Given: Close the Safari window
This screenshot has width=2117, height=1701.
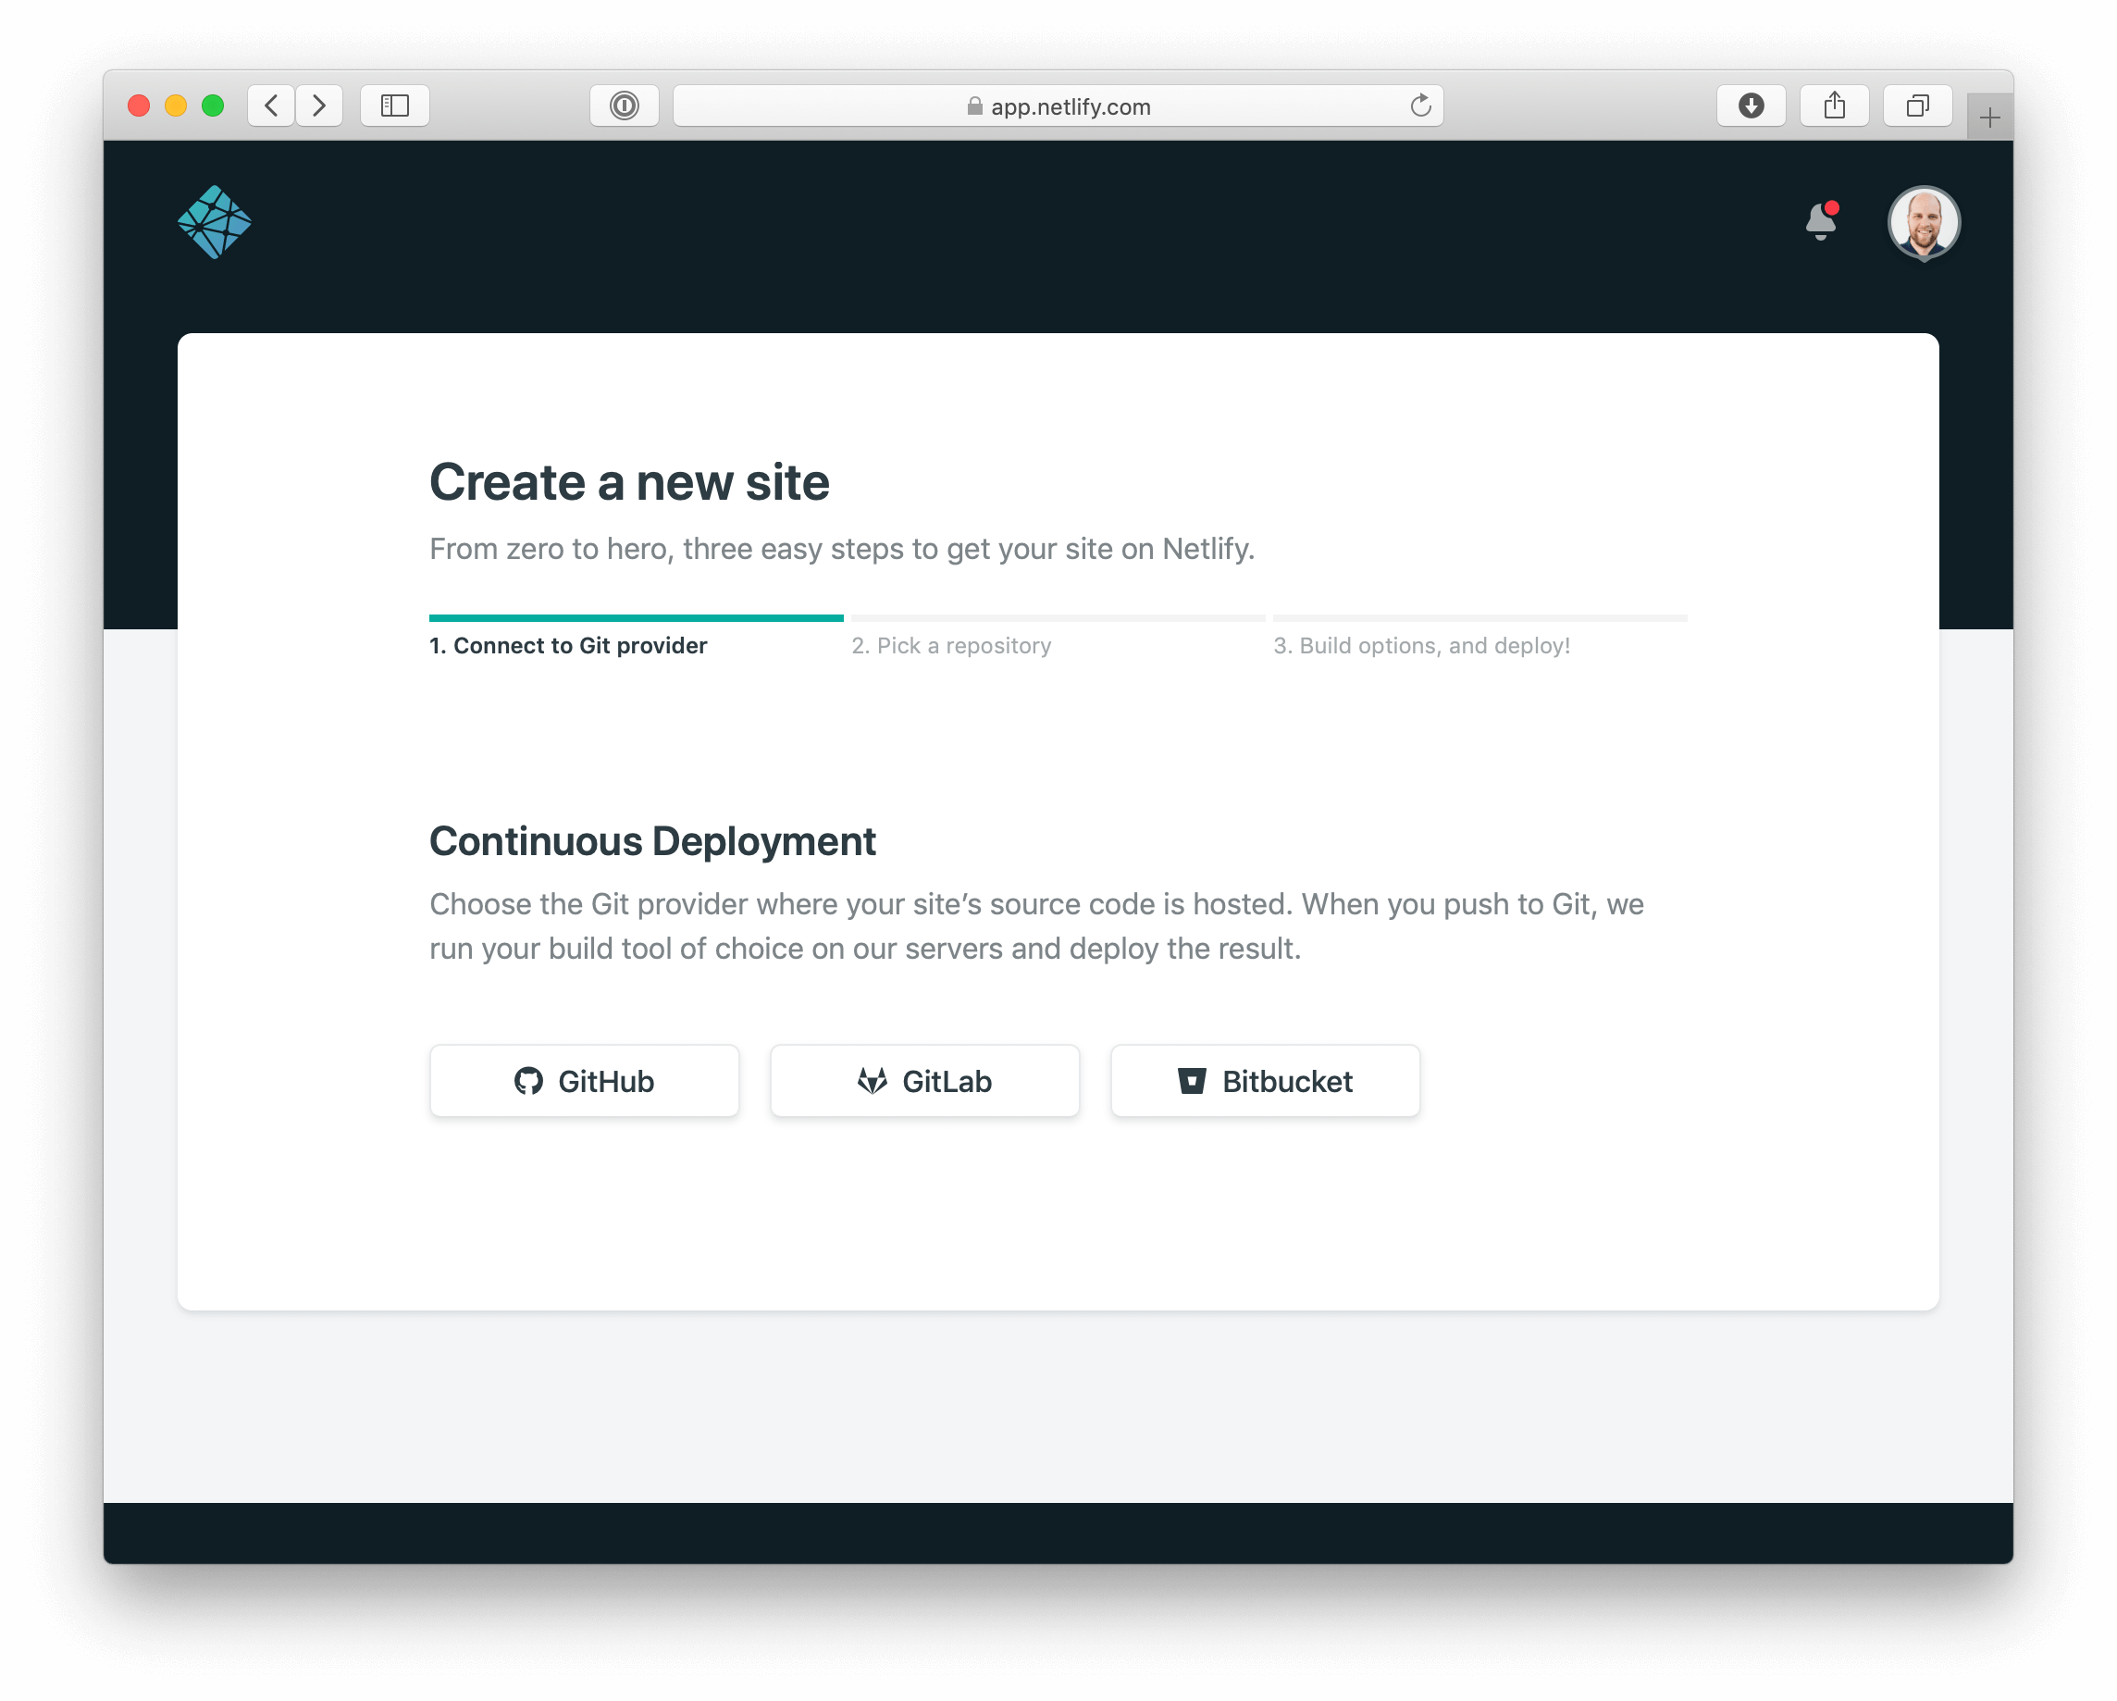Looking at the screenshot, I should [x=139, y=106].
